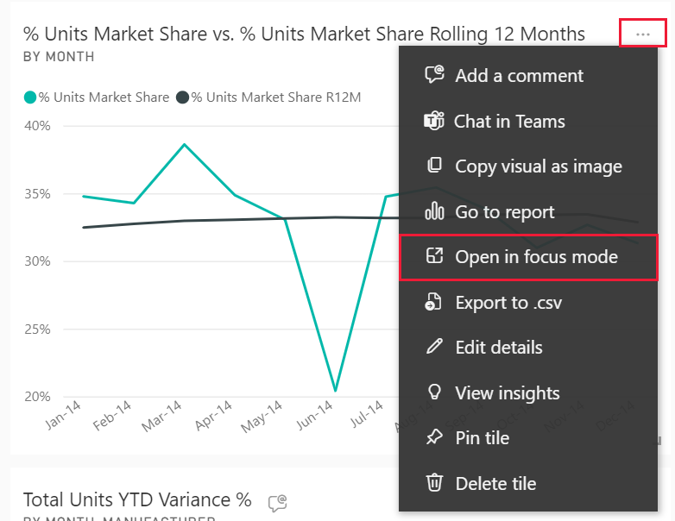Image resolution: width=675 pixels, height=521 pixels.
Task: Click the teal % Units Market Share legend dot
Action: (x=30, y=97)
